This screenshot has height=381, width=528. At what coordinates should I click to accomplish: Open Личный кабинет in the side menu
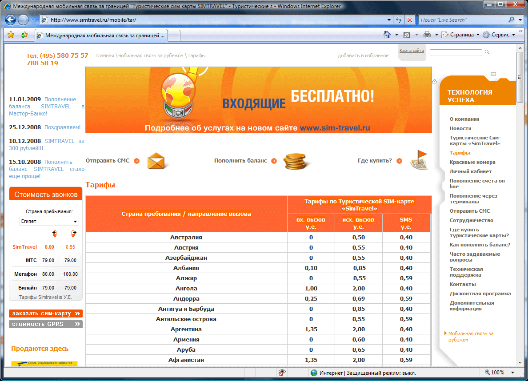pyautogui.click(x=470, y=171)
